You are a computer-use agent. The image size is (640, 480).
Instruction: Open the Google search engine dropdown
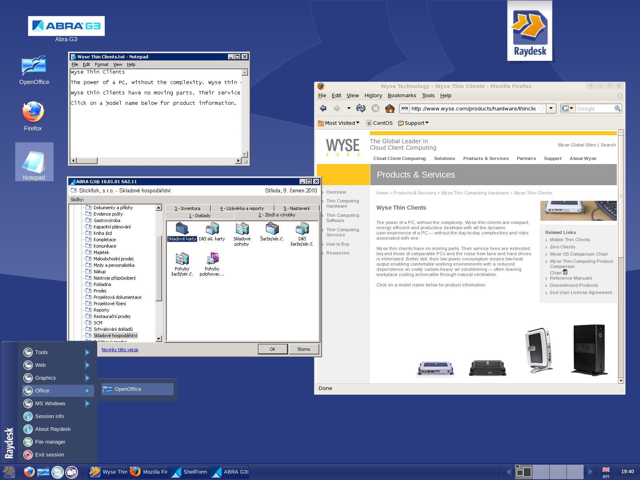pyautogui.click(x=568, y=108)
